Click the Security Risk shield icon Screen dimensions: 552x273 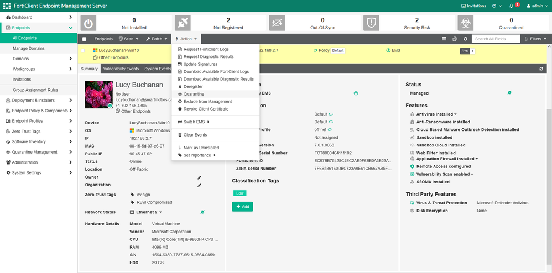[x=371, y=23]
